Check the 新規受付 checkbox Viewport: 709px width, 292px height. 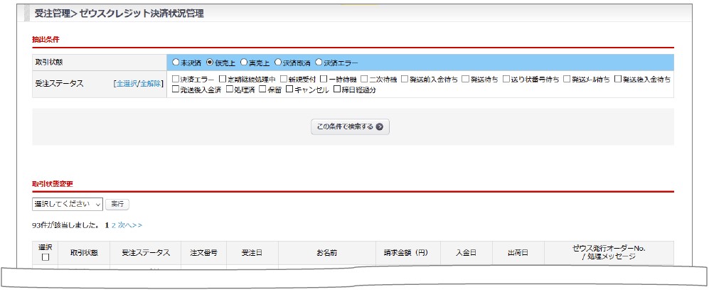point(283,79)
